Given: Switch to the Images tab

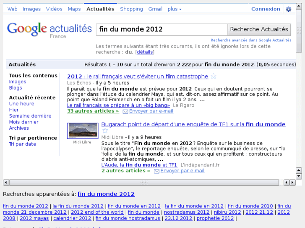Looking at the screenshot, I should click(31, 9).
